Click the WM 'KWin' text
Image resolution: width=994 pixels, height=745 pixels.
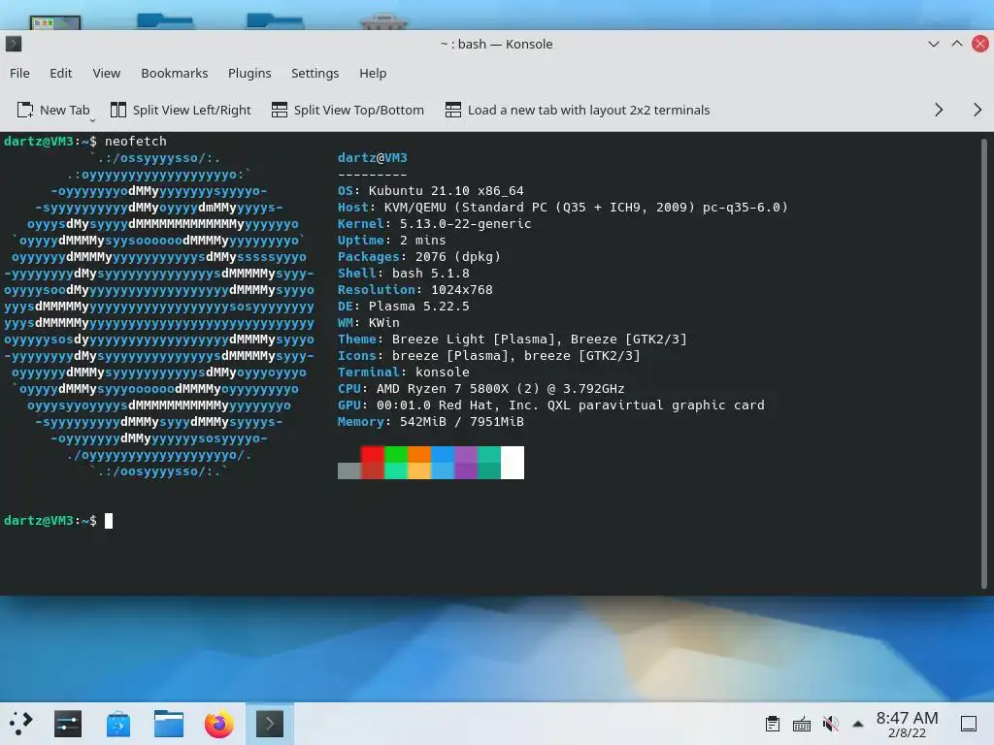coord(384,322)
